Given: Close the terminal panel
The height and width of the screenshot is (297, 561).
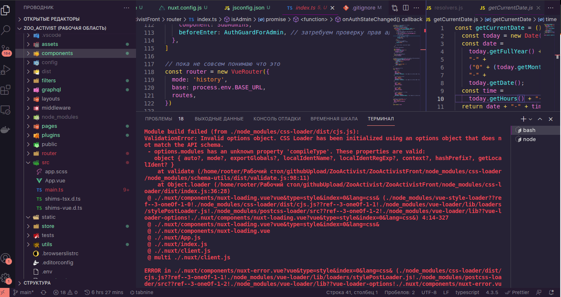Looking at the screenshot, I should [551, 119].
